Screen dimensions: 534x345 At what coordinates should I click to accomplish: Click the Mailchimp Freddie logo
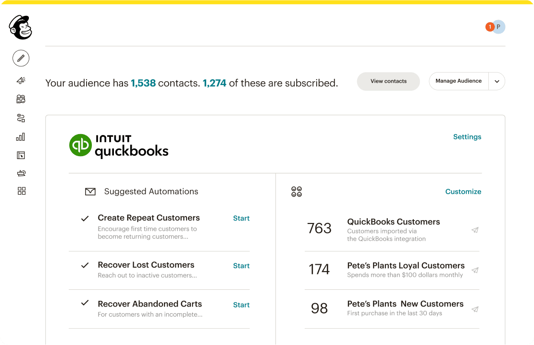coord(20,28)
